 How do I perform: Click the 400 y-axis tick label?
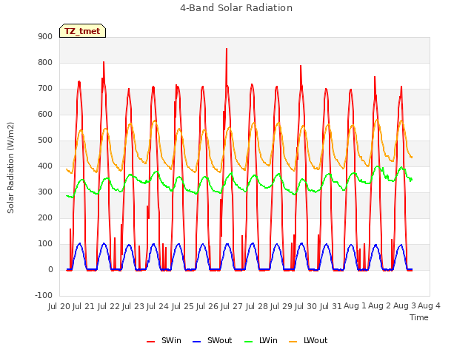tap(45, 166)
